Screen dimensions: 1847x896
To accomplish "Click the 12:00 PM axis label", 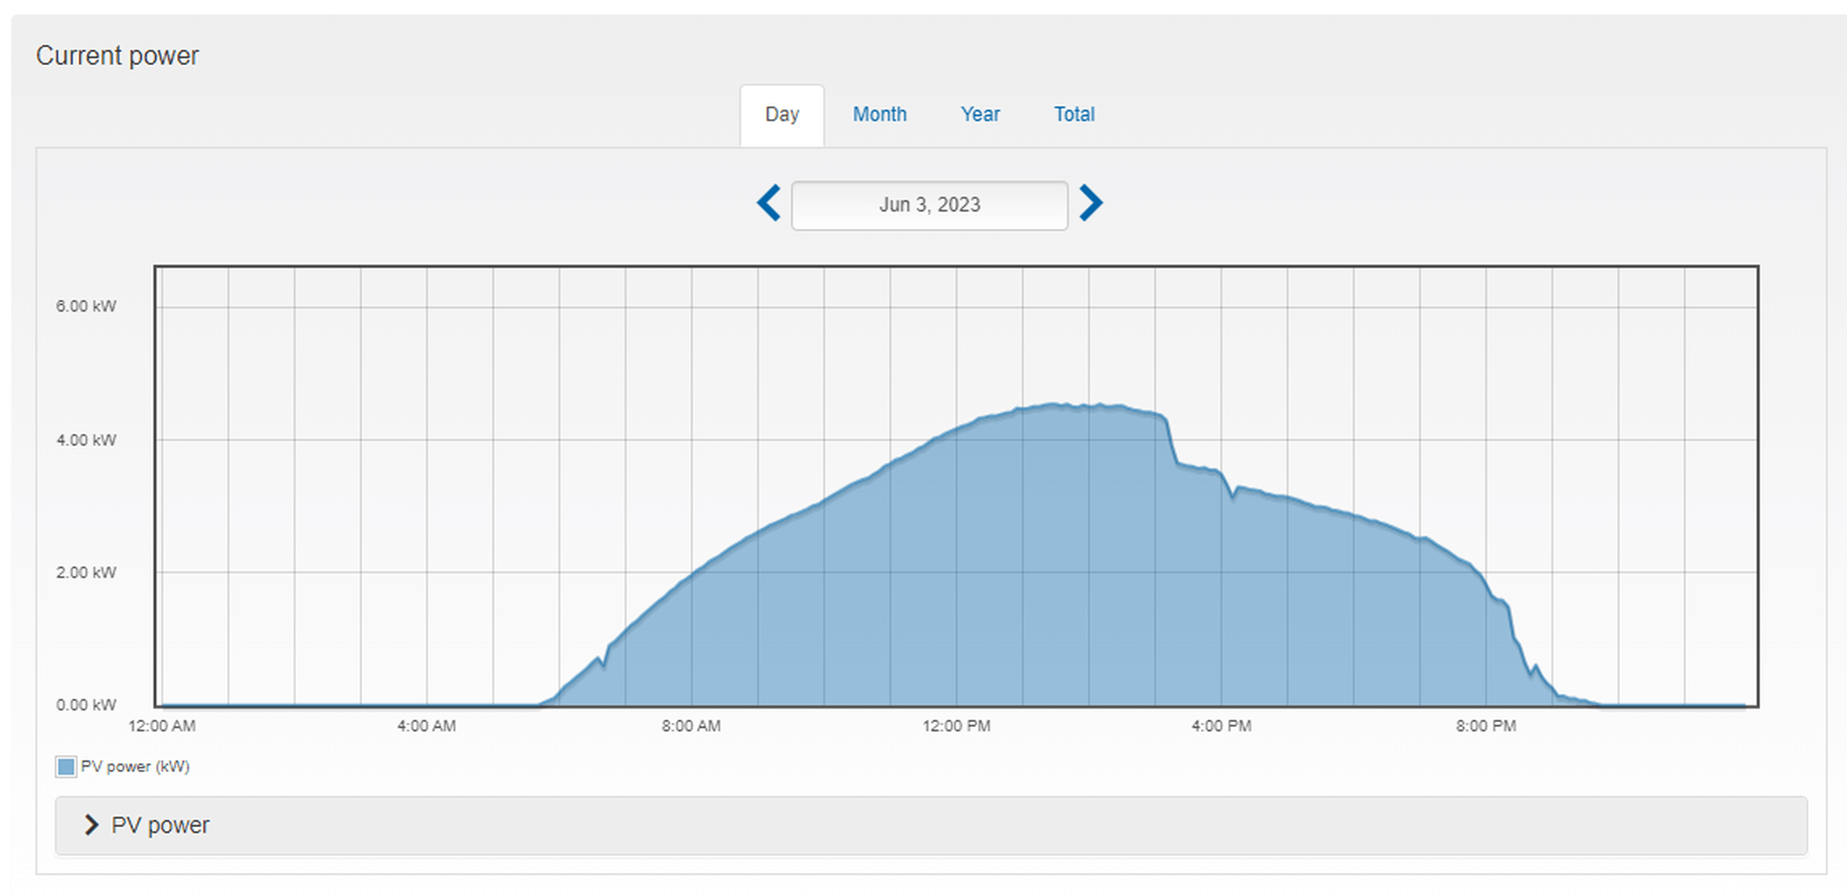I will point(956,726).
